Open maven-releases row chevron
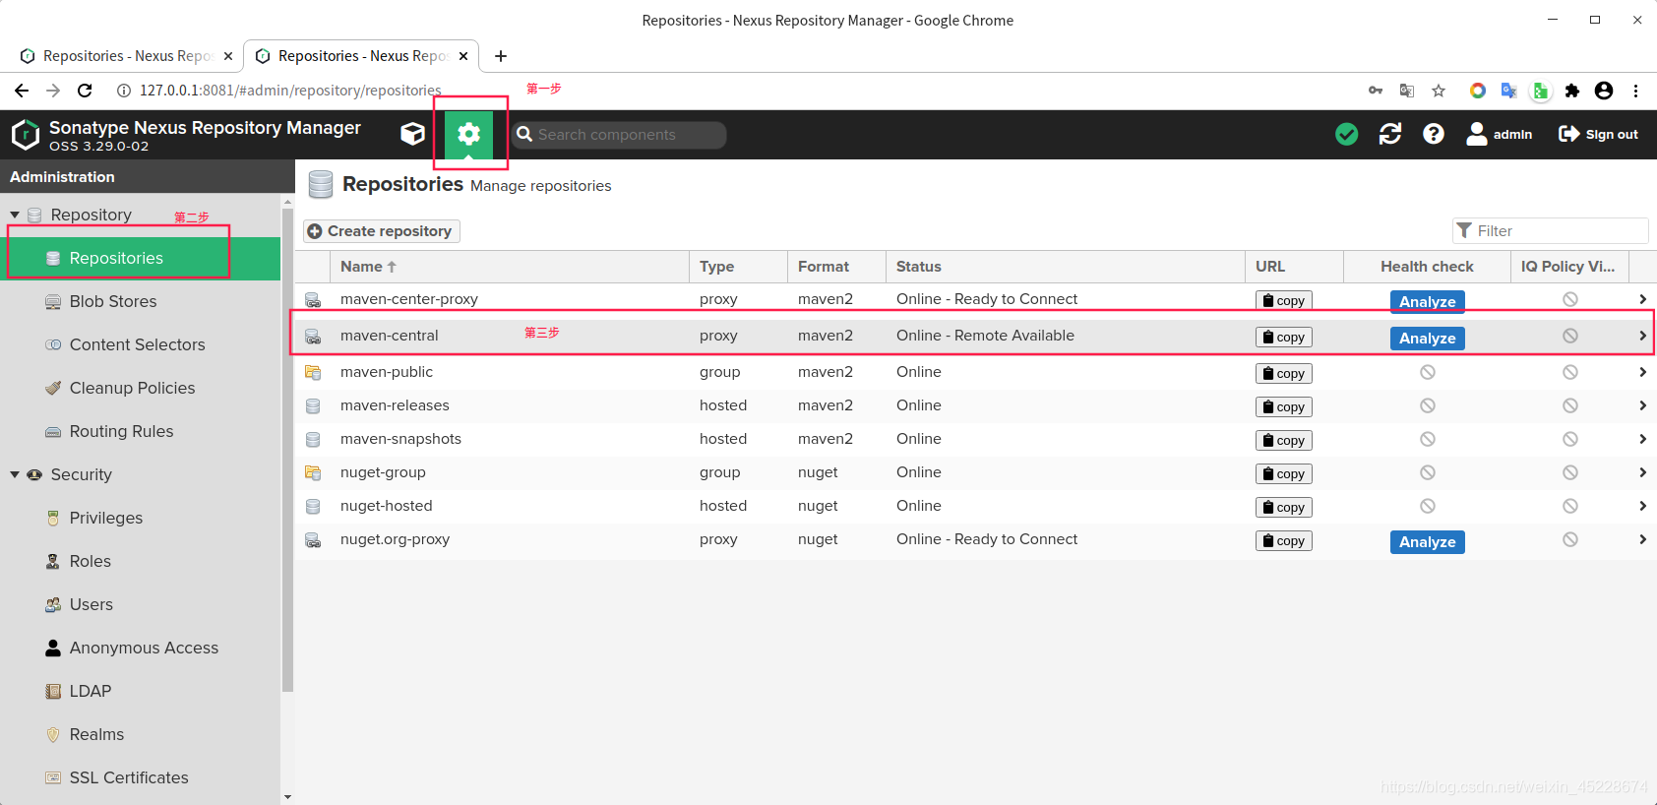Viewport: 1657px width, 805px height. coord(1642,405)
